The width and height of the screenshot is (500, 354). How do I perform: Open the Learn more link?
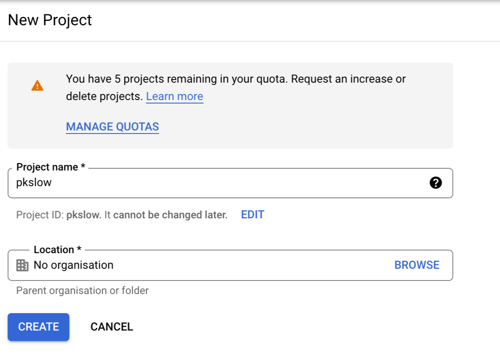174,97
